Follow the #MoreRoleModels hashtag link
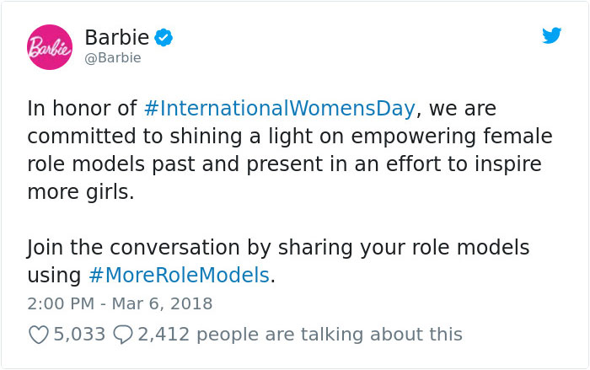 pos(180,276)
